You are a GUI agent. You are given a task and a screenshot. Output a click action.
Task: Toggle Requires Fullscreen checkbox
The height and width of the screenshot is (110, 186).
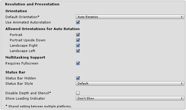78,63
